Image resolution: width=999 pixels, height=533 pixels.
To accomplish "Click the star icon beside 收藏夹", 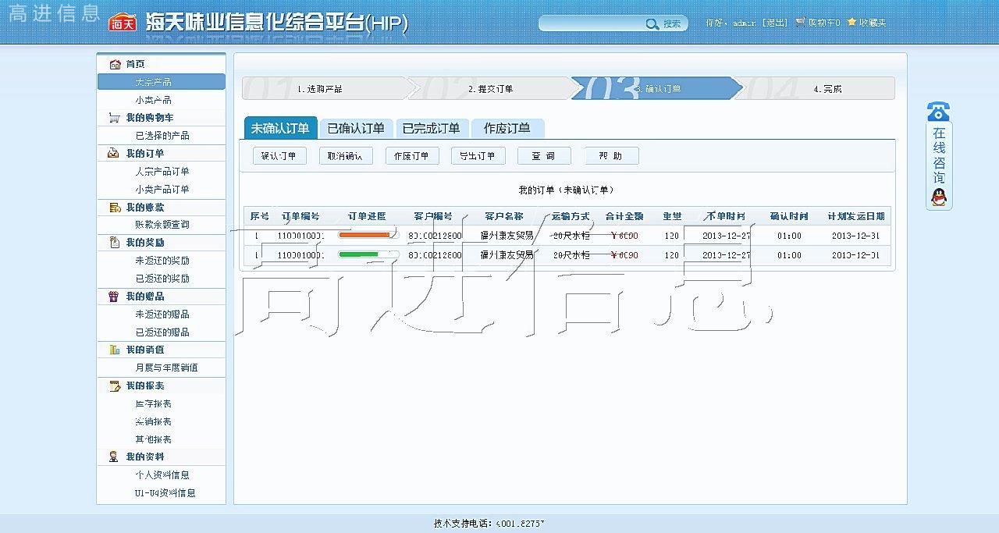I will click(851, 23).
